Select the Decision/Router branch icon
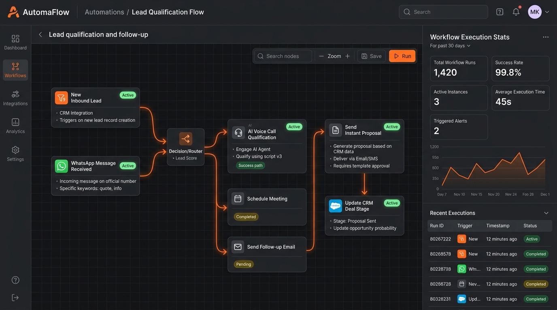 [186, 139]
